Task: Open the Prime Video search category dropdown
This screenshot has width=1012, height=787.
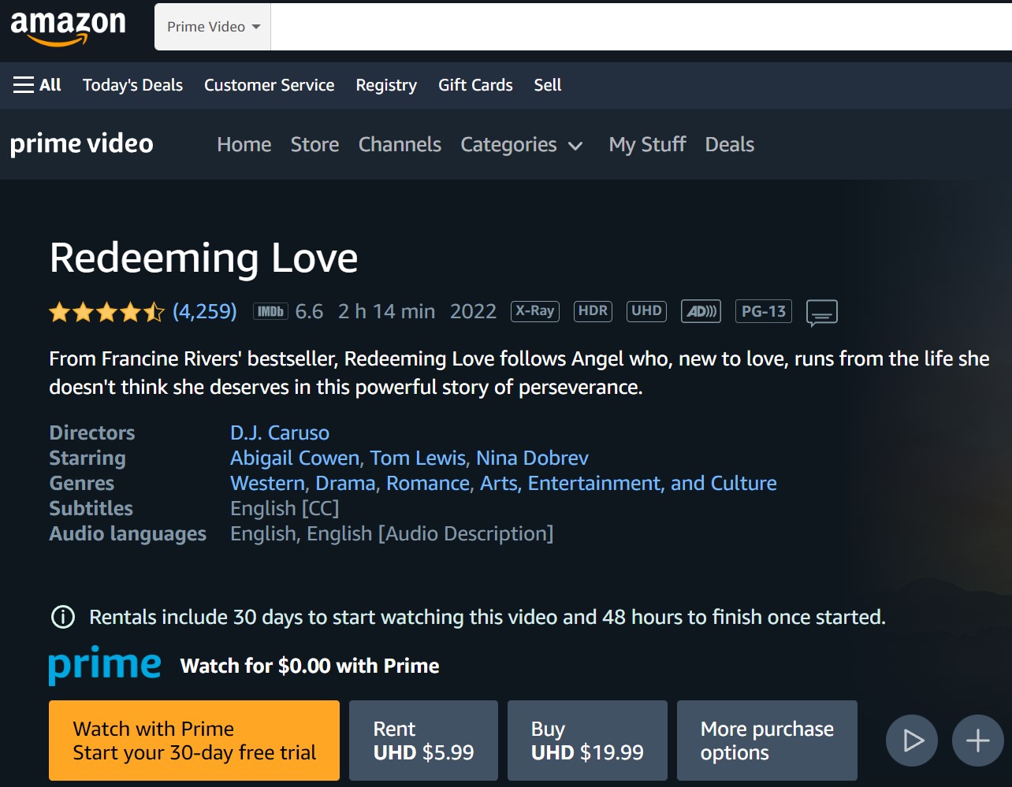Action: (213, 27)
